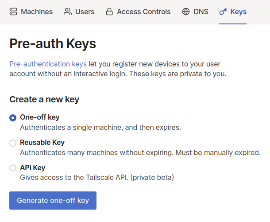Select the Keys tab label

[x=239, y=12]
